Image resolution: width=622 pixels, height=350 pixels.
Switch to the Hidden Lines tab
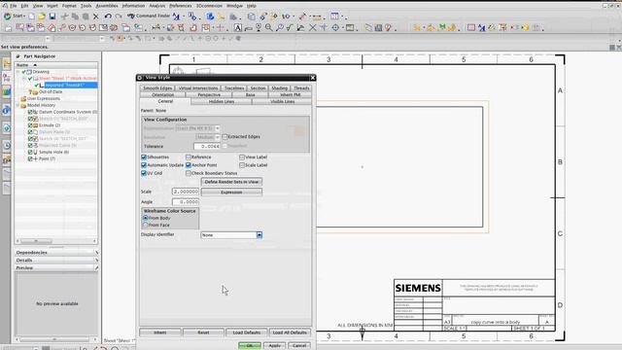pyautogui.click(x=222, y=101)
